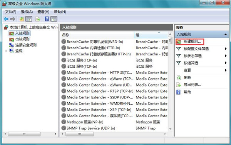Click the Export list toolbar icon
The height and width of the screenshot is (145, 231).
point(38,19)
